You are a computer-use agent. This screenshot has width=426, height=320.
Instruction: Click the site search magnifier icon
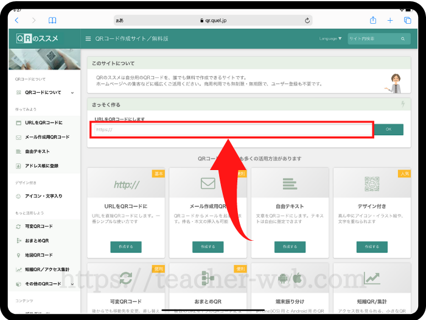pos(403,39)
